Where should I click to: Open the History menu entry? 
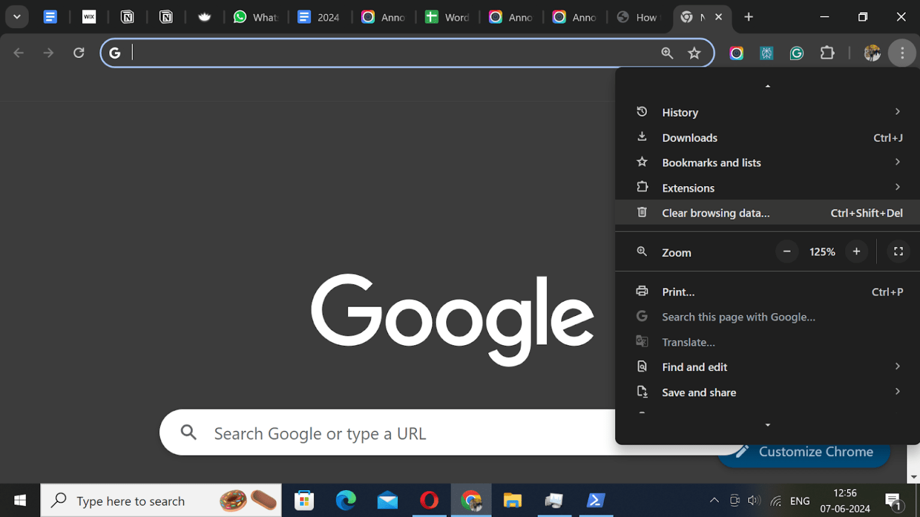pyautogui.click(x=680, y=112)
